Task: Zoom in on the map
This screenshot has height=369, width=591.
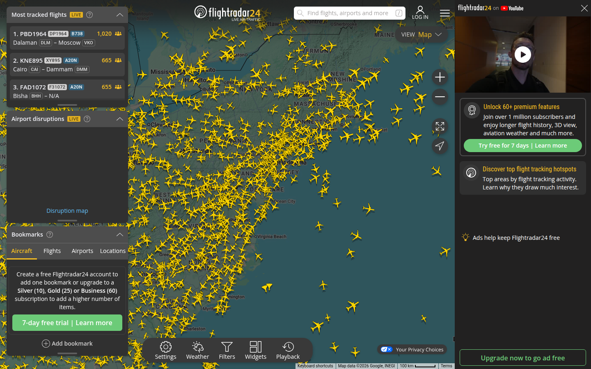Action: point(440,77)
